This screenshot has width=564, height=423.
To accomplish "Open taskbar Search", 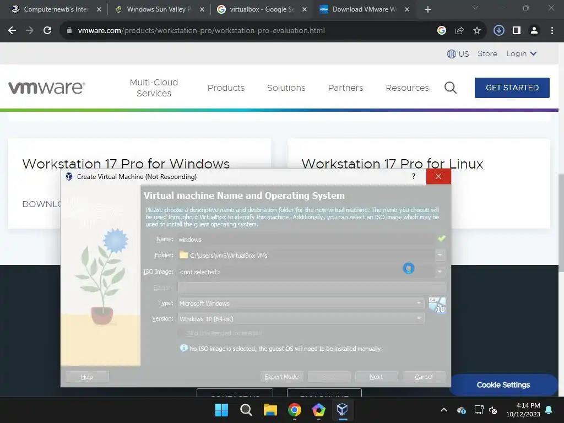I will point(246,410).
